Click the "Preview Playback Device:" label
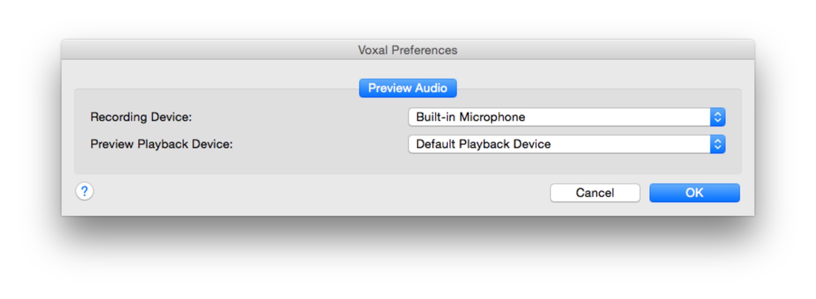 click(161, 145)
